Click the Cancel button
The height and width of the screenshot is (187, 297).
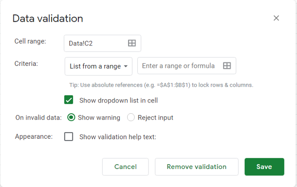click(125, 167)
